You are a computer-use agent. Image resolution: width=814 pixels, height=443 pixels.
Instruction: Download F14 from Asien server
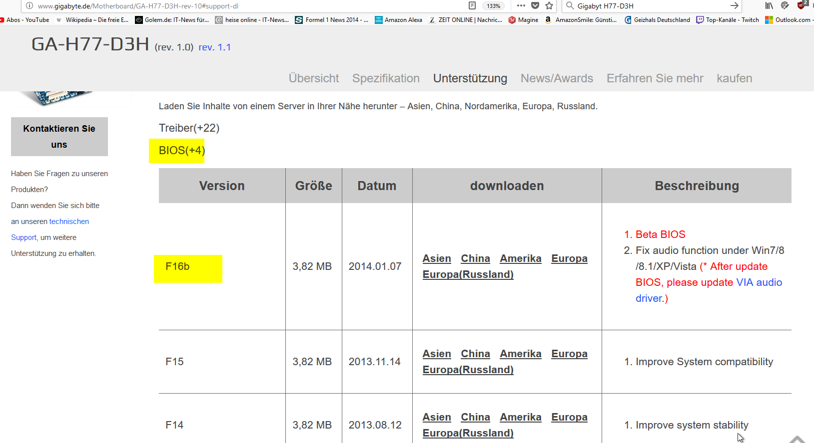click(x=437, y=417)
